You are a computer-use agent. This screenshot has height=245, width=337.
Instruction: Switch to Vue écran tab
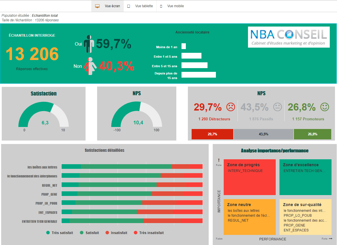(x=108, y=6)
